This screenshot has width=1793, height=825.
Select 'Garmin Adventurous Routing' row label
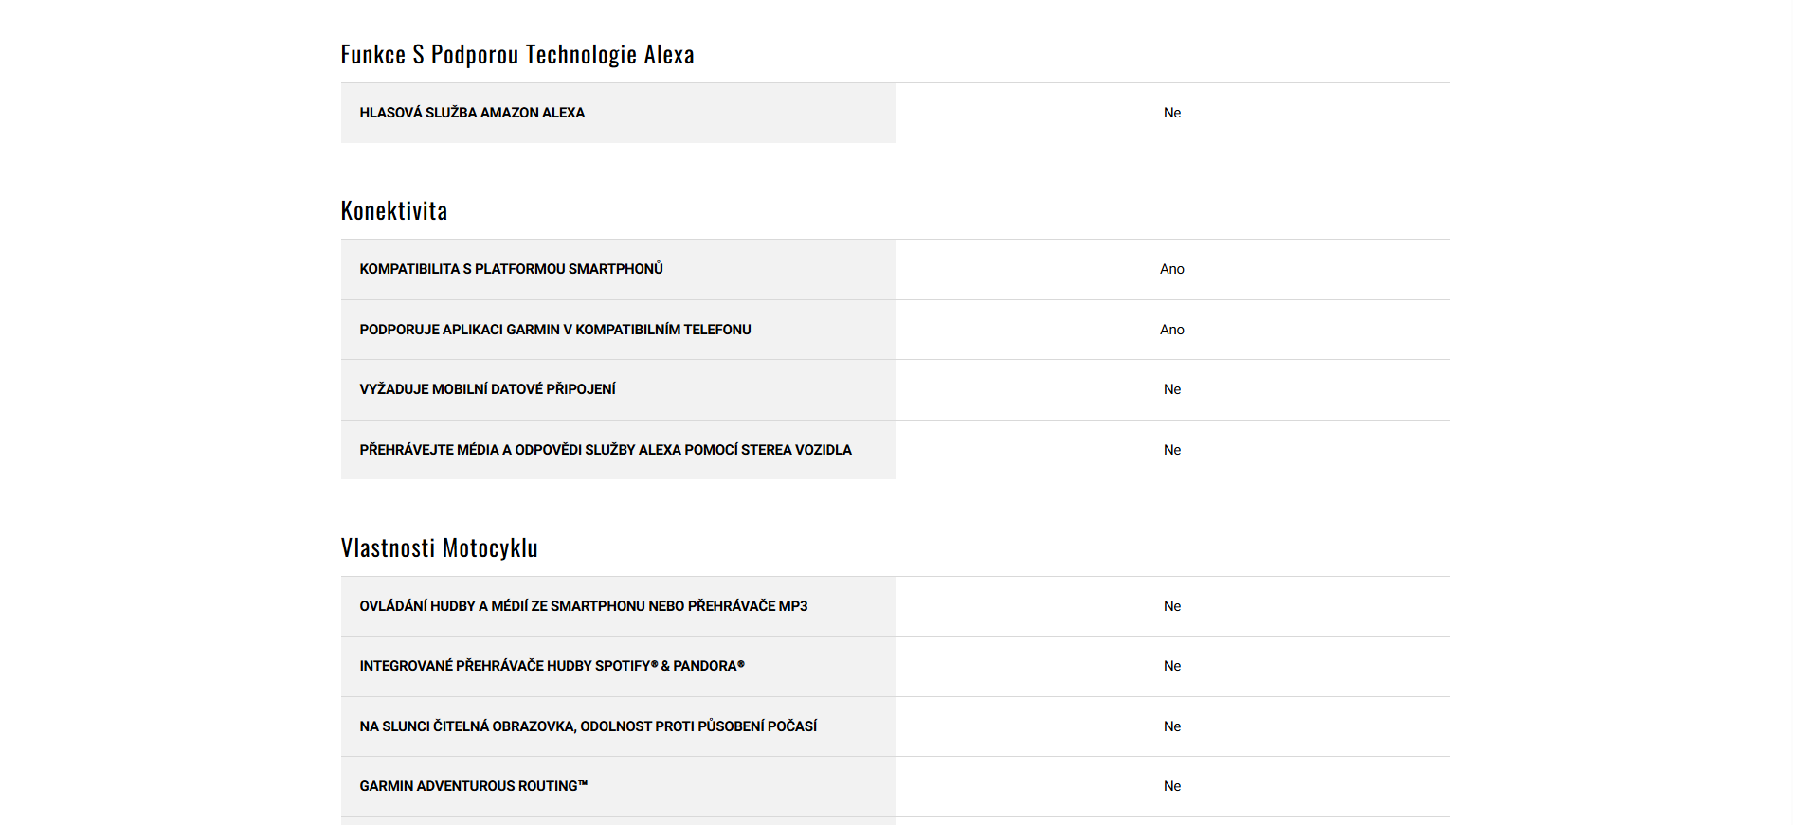(x=473, y=786)
